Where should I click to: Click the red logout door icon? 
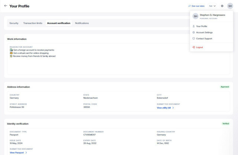pyautogui.click(x=194, y=48)
